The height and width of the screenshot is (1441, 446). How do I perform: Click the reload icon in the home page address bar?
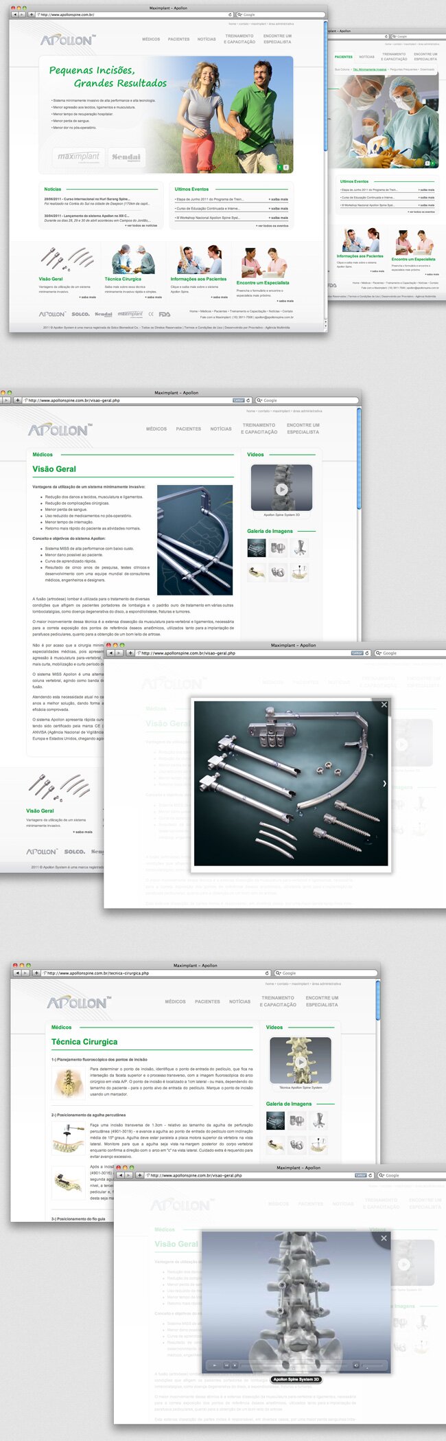230,14
